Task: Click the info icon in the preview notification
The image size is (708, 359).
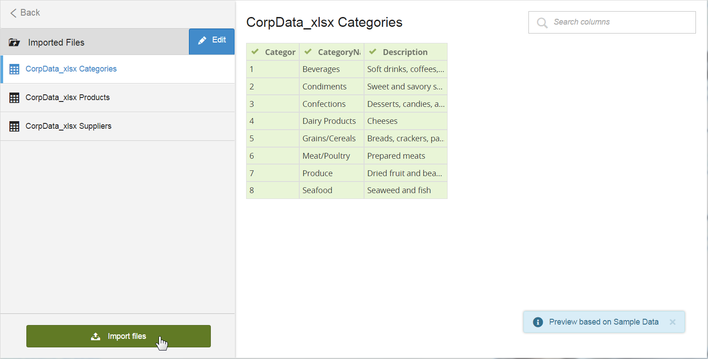Action: (538, 322)
